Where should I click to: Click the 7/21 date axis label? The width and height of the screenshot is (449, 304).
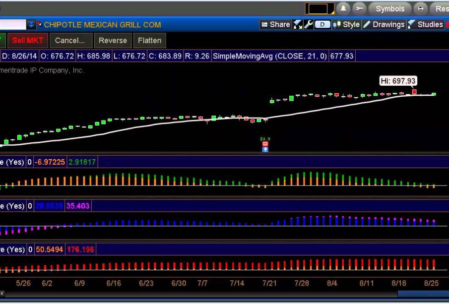tap(269, 283)
